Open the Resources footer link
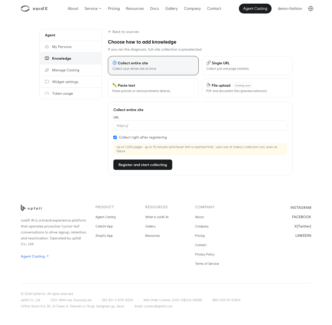The height and width of the screenshot is (325, 332). click(153, 236)
